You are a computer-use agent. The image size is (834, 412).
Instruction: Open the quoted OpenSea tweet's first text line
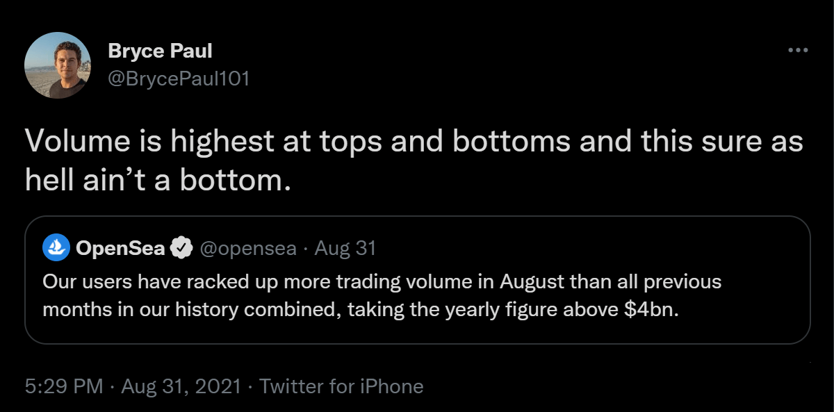[x=382, y=282]
